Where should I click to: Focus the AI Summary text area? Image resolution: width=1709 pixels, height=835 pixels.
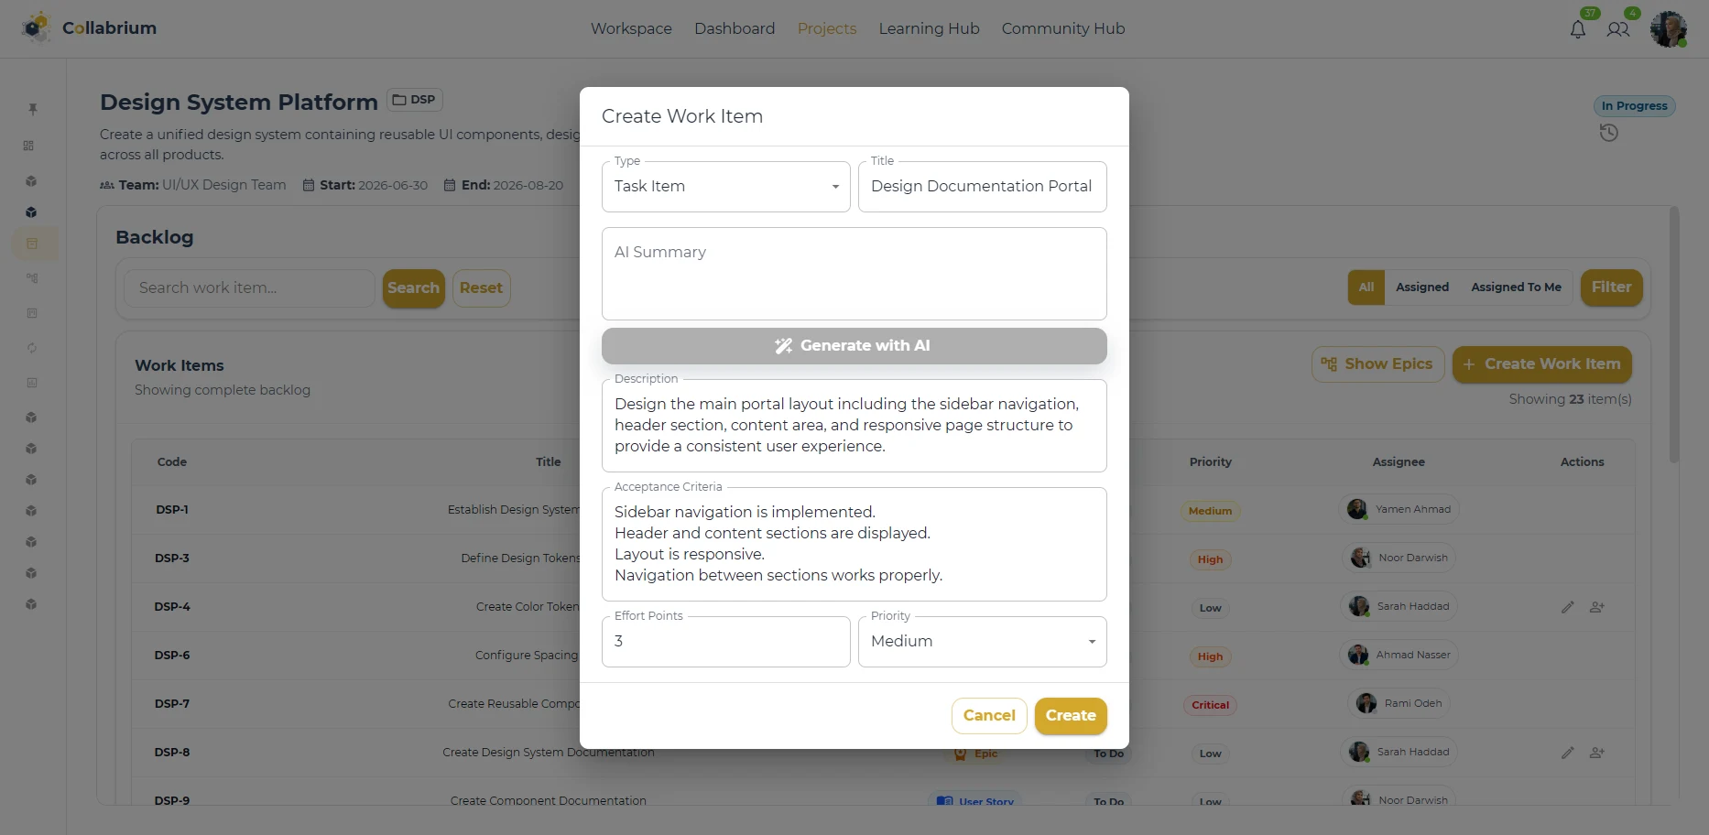tap(854, 274)
